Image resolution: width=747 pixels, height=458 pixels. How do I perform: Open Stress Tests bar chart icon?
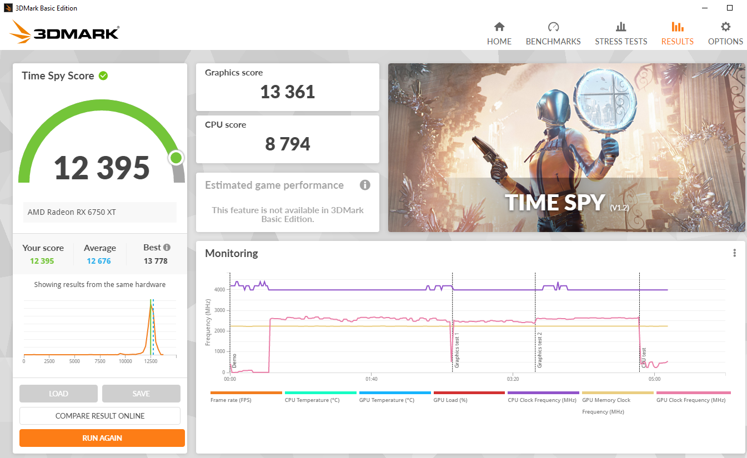[620, 27]
